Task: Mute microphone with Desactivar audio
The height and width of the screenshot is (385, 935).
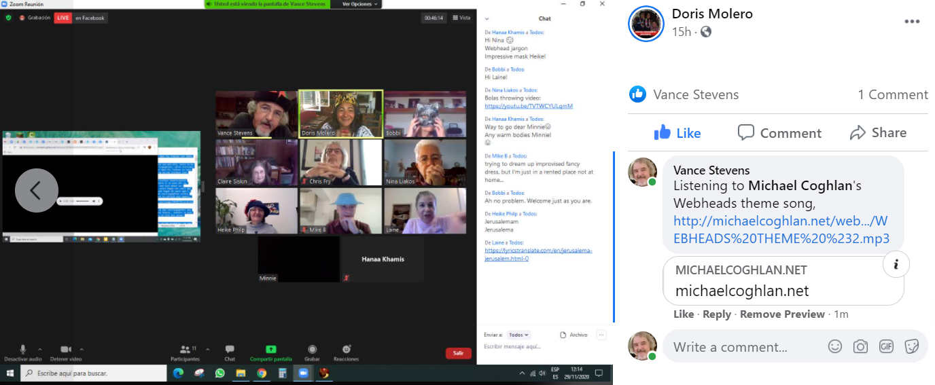Action: click(x=22, y=349)
